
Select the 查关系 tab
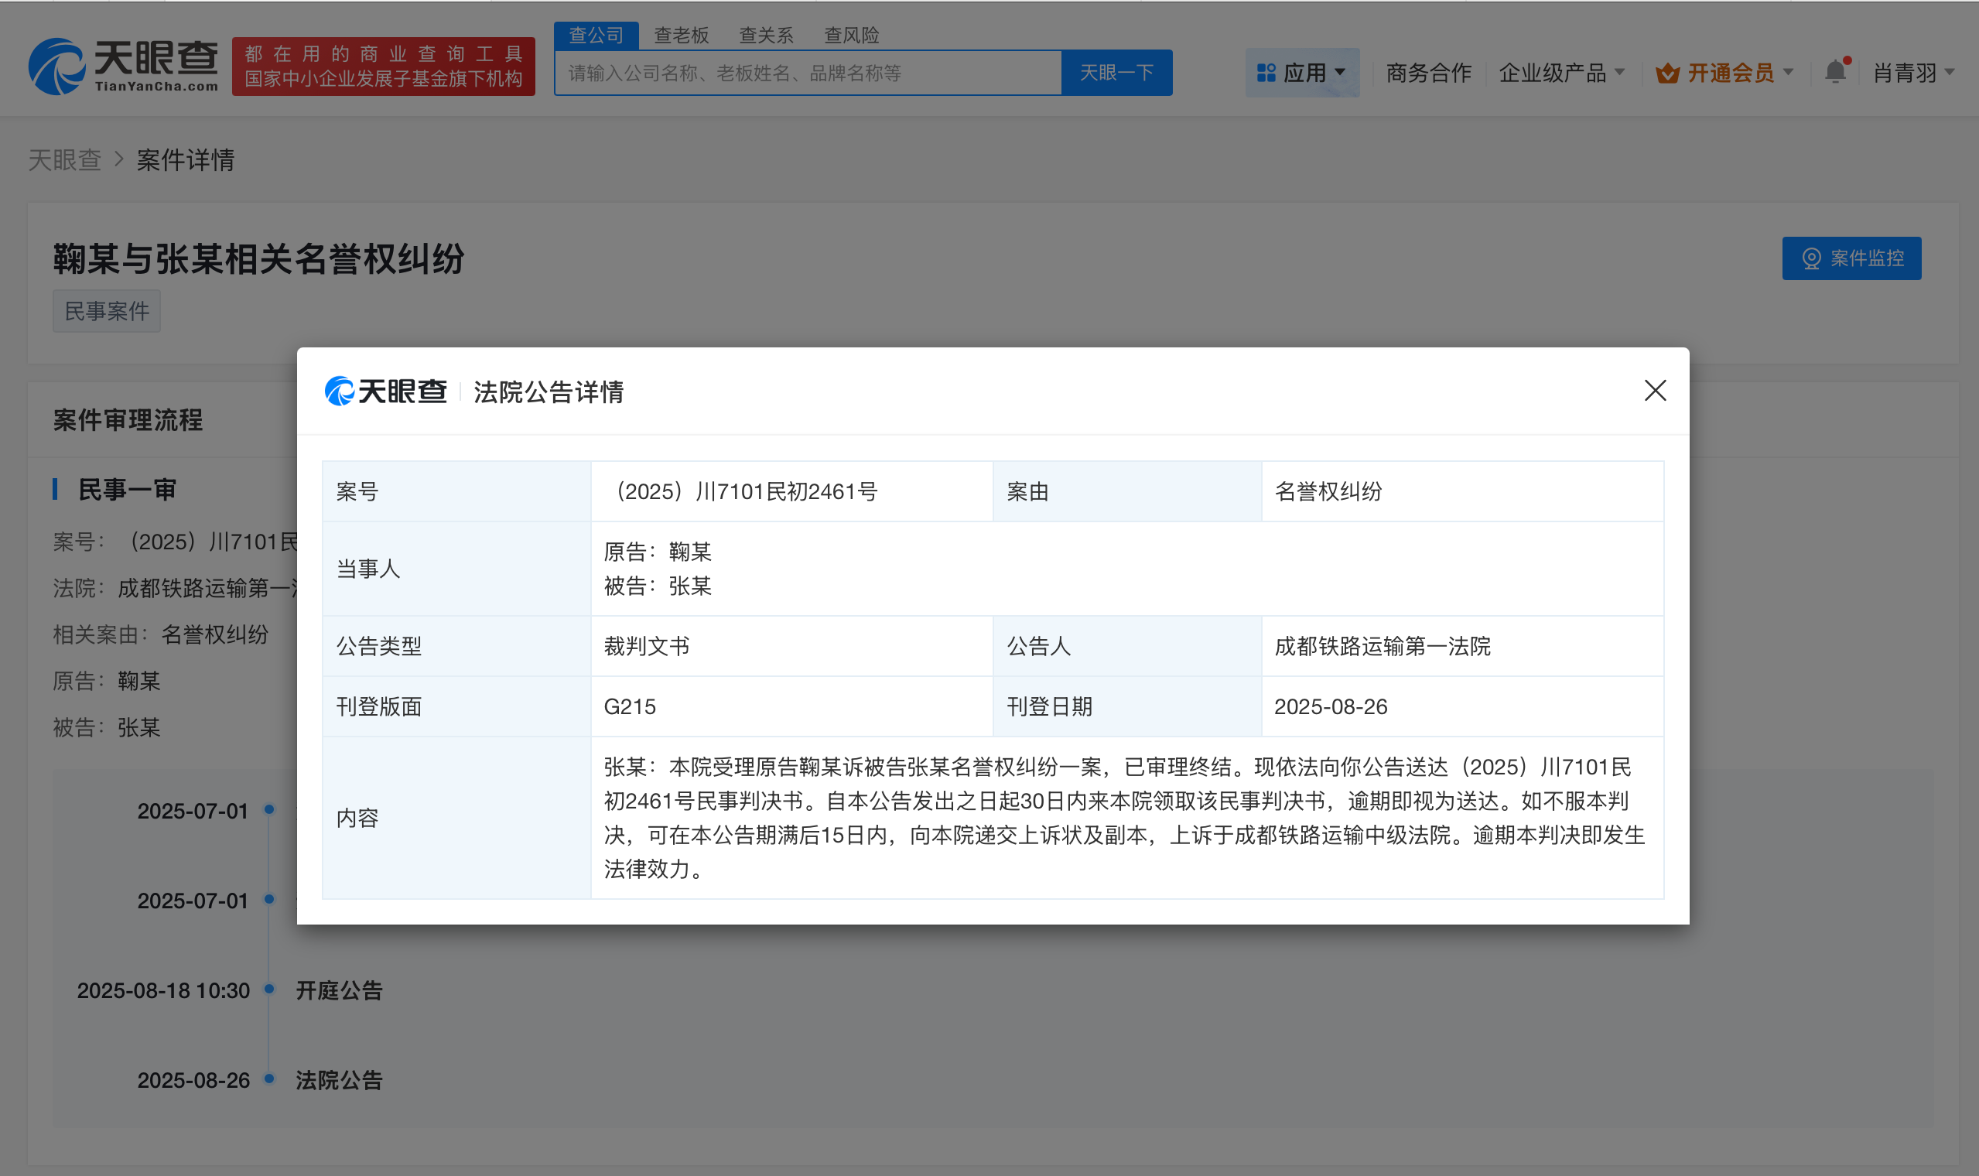[x=765, y=35]
